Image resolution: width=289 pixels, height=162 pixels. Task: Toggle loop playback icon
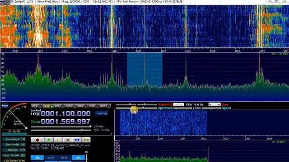[x=86, y=140]
